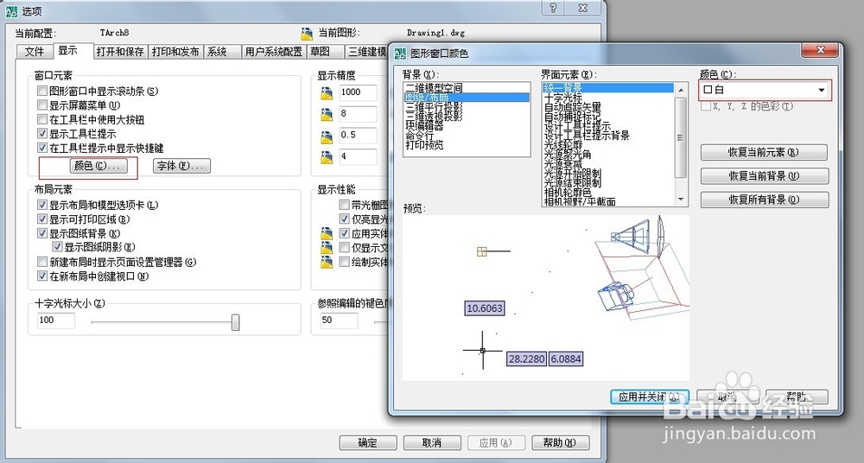Toggle 显示图纸背景 checkbox
The height and width of the screenshot is (463, 864).
point(41,233)
